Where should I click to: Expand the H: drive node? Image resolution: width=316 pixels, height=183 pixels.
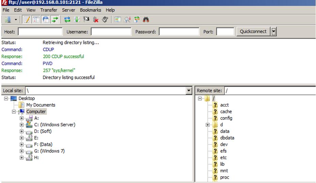click(x=21, y=157)
